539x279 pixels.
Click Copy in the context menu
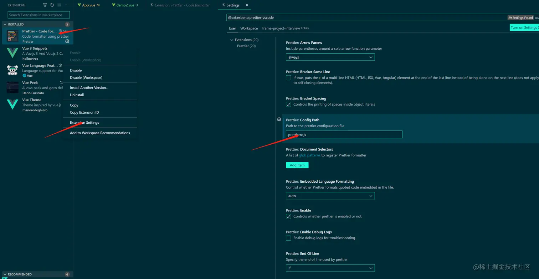[x=100, y=105]
